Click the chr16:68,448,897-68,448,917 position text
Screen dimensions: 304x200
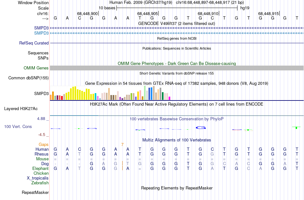[x=210, y=3]
